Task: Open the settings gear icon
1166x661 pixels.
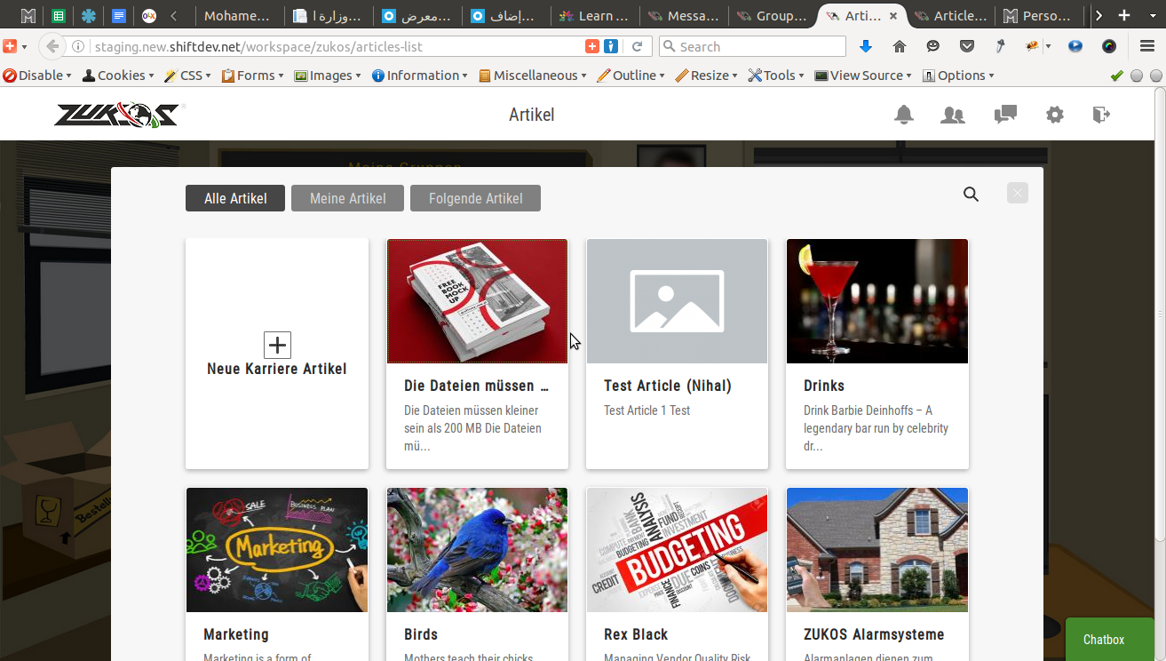Action: pyautogui.click(x=1054, y=115)
